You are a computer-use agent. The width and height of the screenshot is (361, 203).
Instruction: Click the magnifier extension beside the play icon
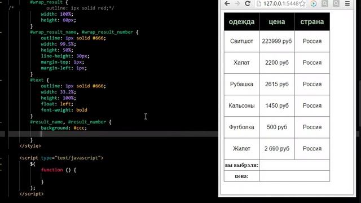point(325,3)
